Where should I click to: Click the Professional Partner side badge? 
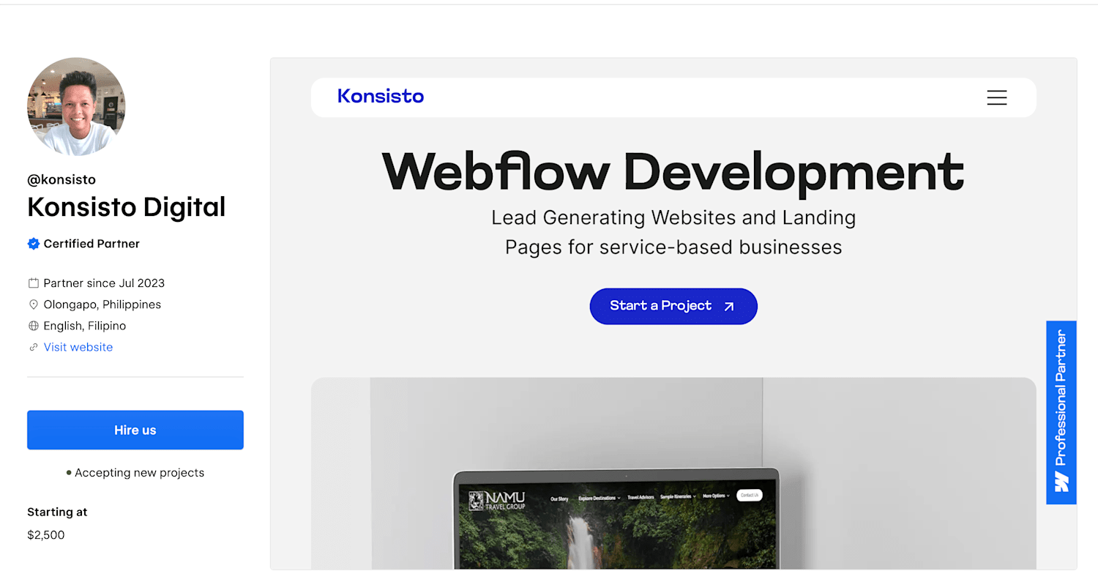tap(1061, 412)
